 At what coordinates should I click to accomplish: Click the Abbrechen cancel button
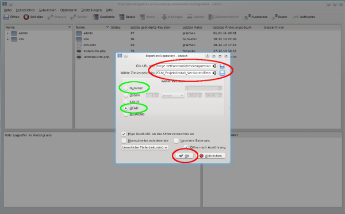(x=211, y=156)
